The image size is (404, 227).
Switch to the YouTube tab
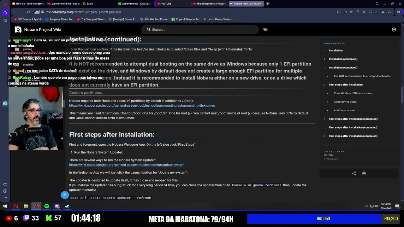(173, 4)
